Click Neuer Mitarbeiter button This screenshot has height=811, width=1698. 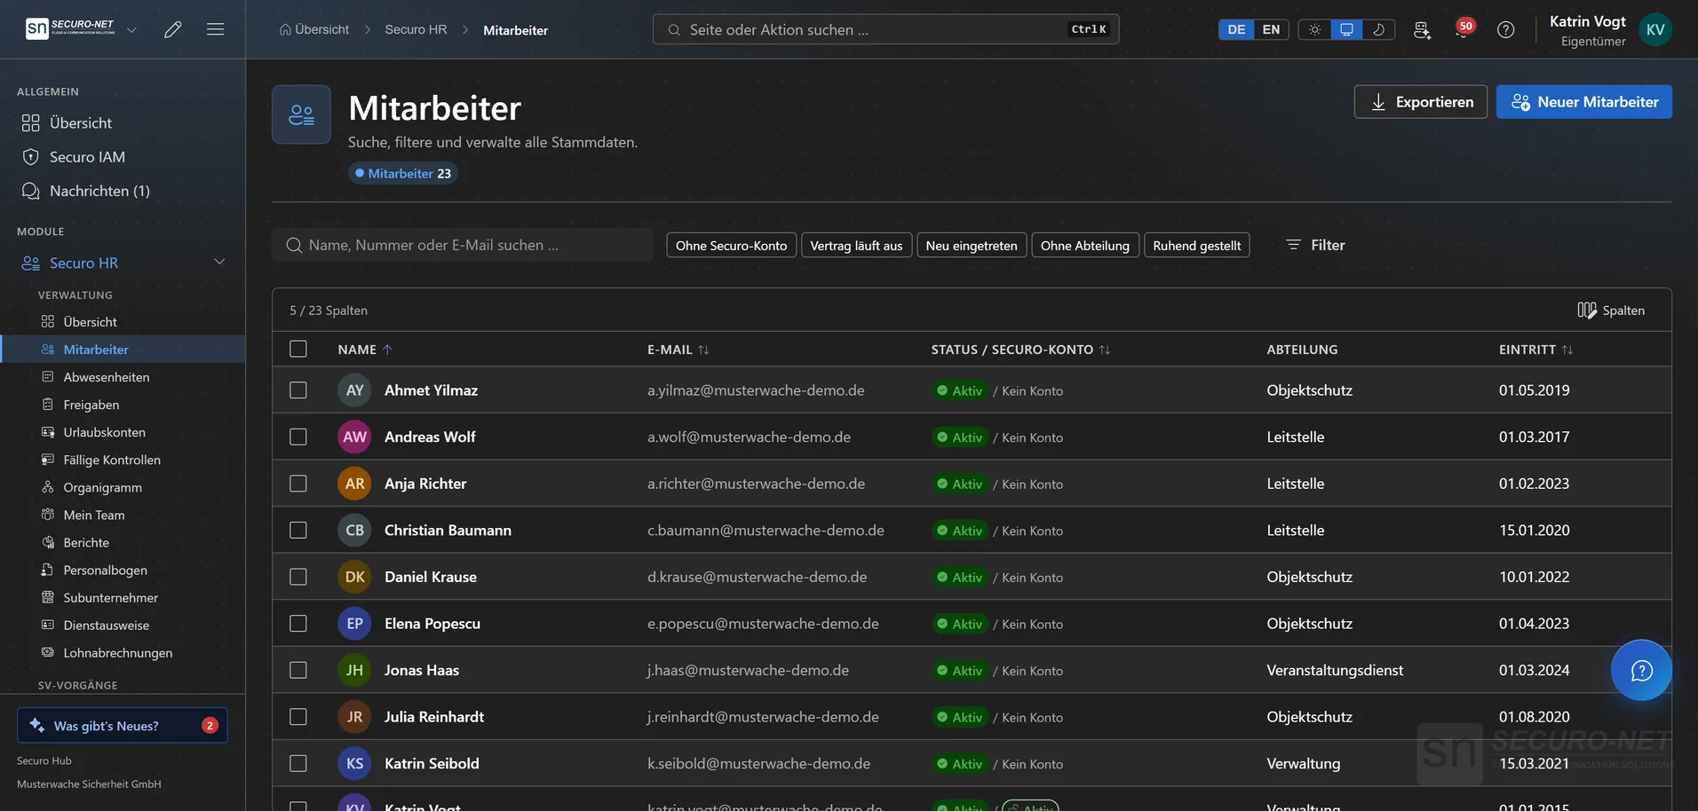(x=1583, y=102)
